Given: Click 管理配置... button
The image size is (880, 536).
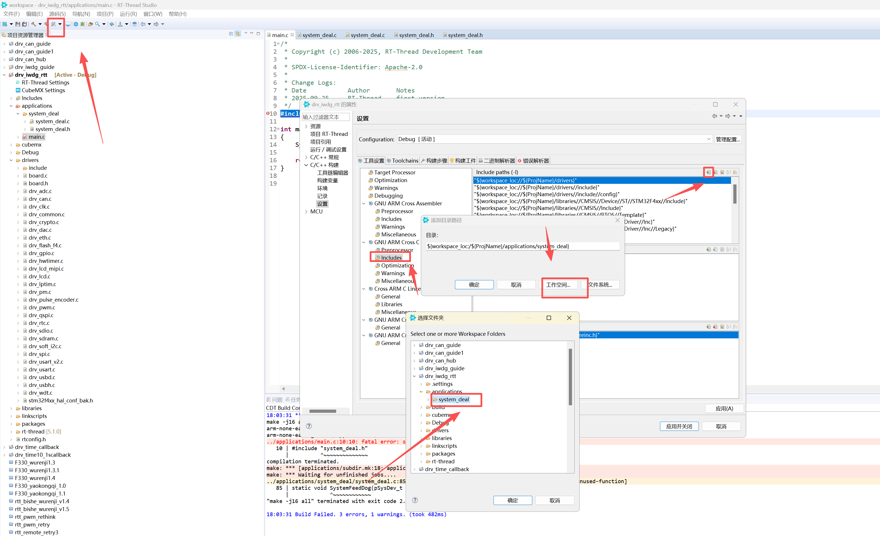Looking at the screenshot, I should pos(728,139).
